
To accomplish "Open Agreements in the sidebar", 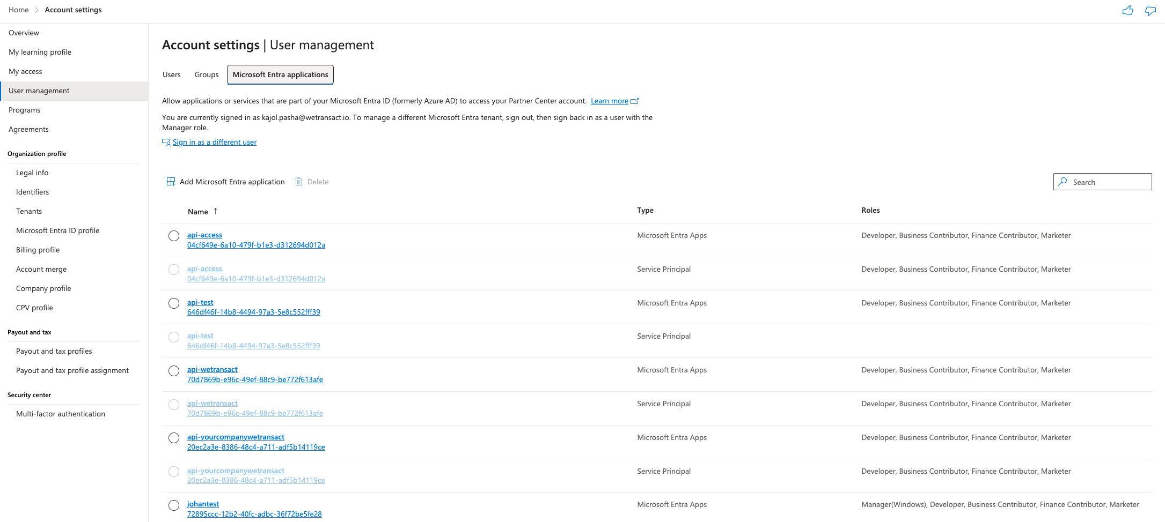I will pyautogui.click(x=28, y=129).
